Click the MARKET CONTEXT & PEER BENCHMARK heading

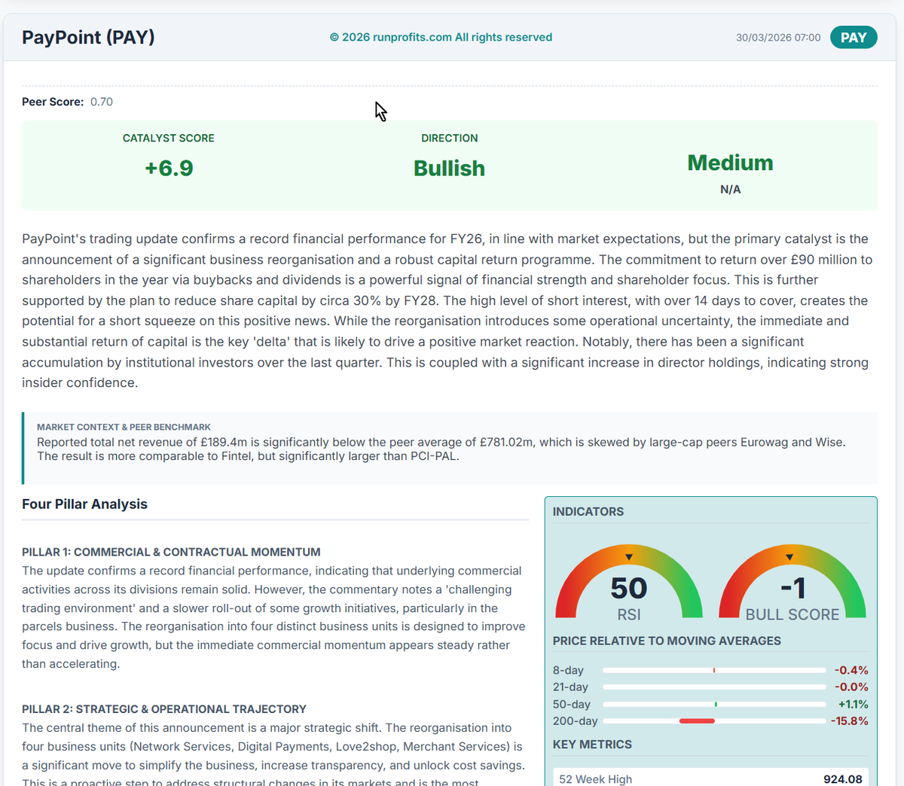[x=124, y=427]
